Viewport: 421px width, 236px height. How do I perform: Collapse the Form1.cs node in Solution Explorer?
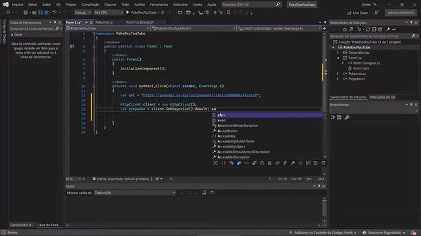[x=337, y=58]
